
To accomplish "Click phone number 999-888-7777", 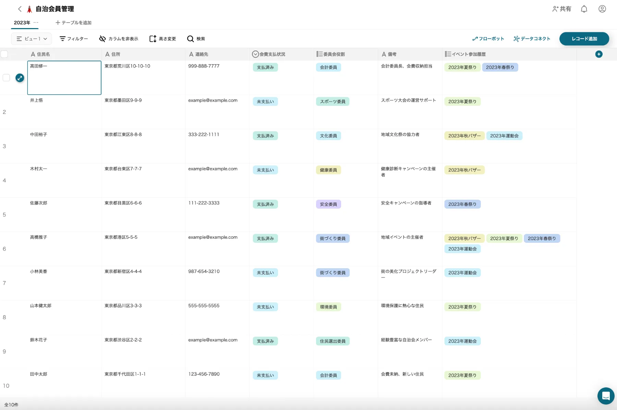I will (x=204, y=66).
